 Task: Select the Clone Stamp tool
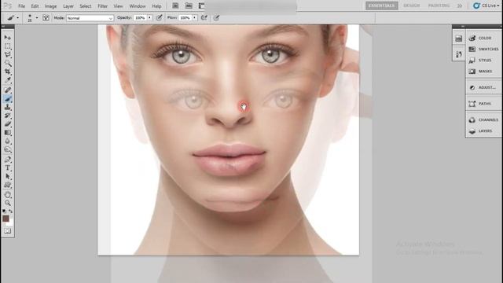coord(8,107)
